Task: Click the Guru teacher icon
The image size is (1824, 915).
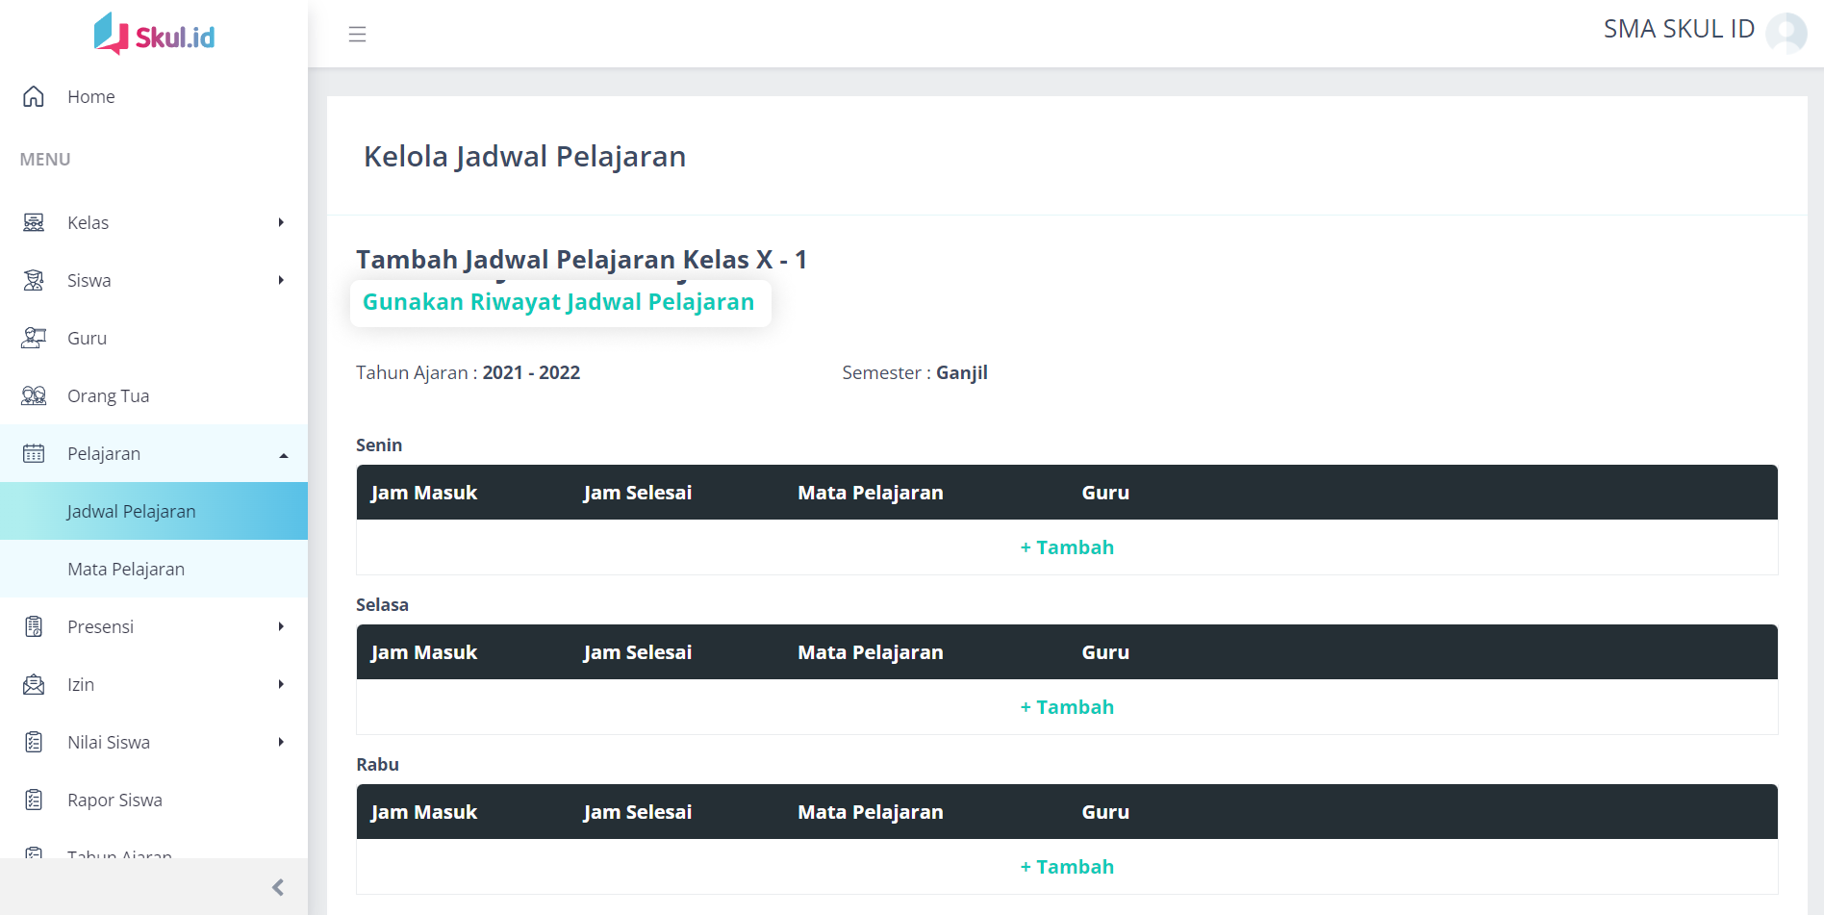Action: tap(34, 338)
